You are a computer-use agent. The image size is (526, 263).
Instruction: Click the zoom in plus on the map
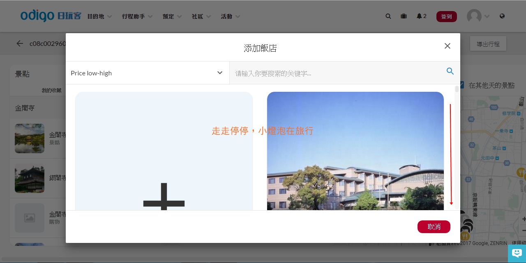click(x=524, y=220)
